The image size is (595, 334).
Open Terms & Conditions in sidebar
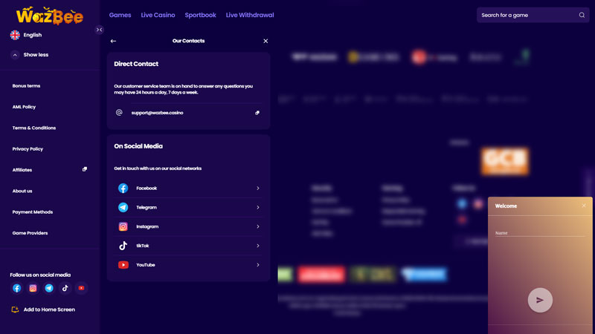point(33,128)
